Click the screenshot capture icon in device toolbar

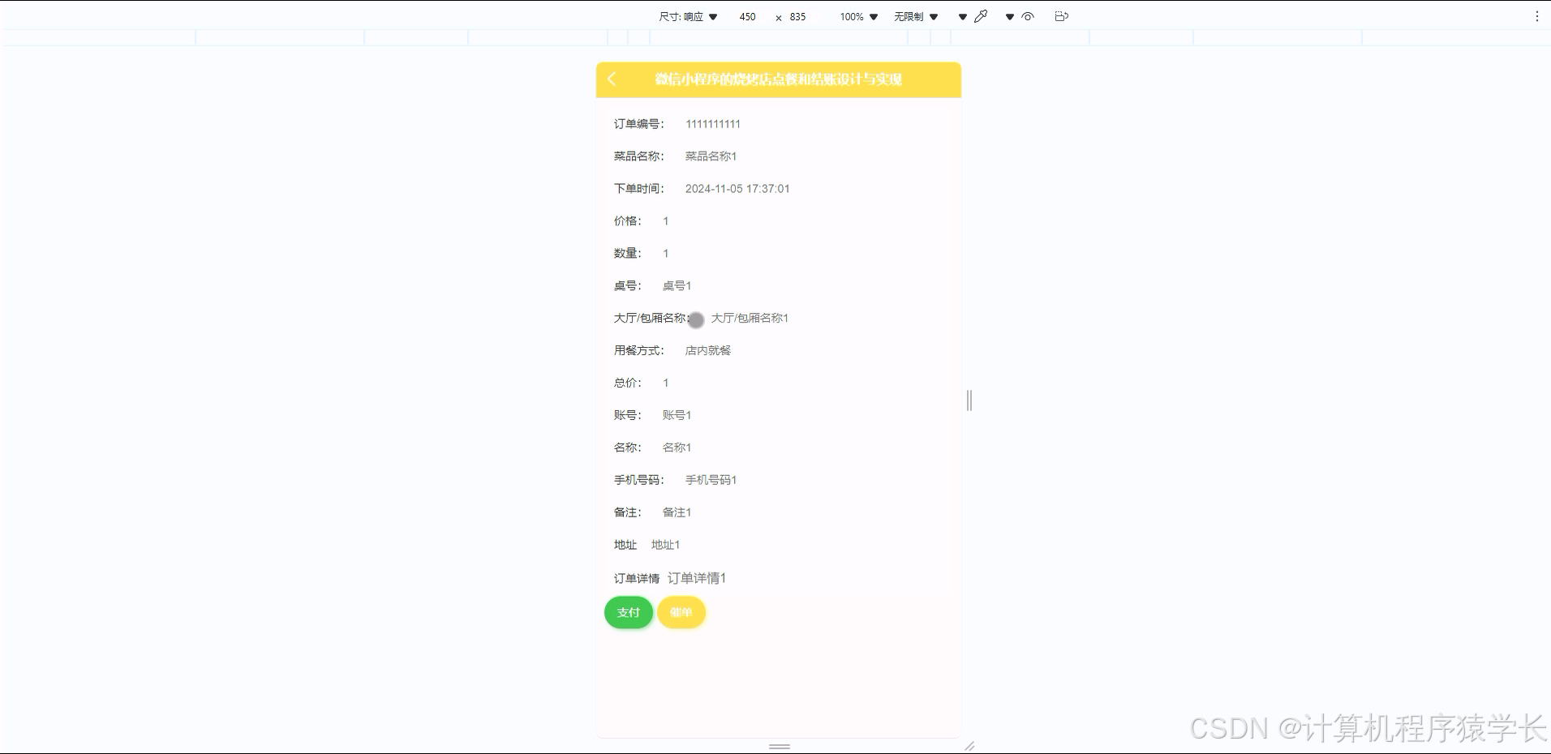pyautogui.click(x=1061, y=16)
